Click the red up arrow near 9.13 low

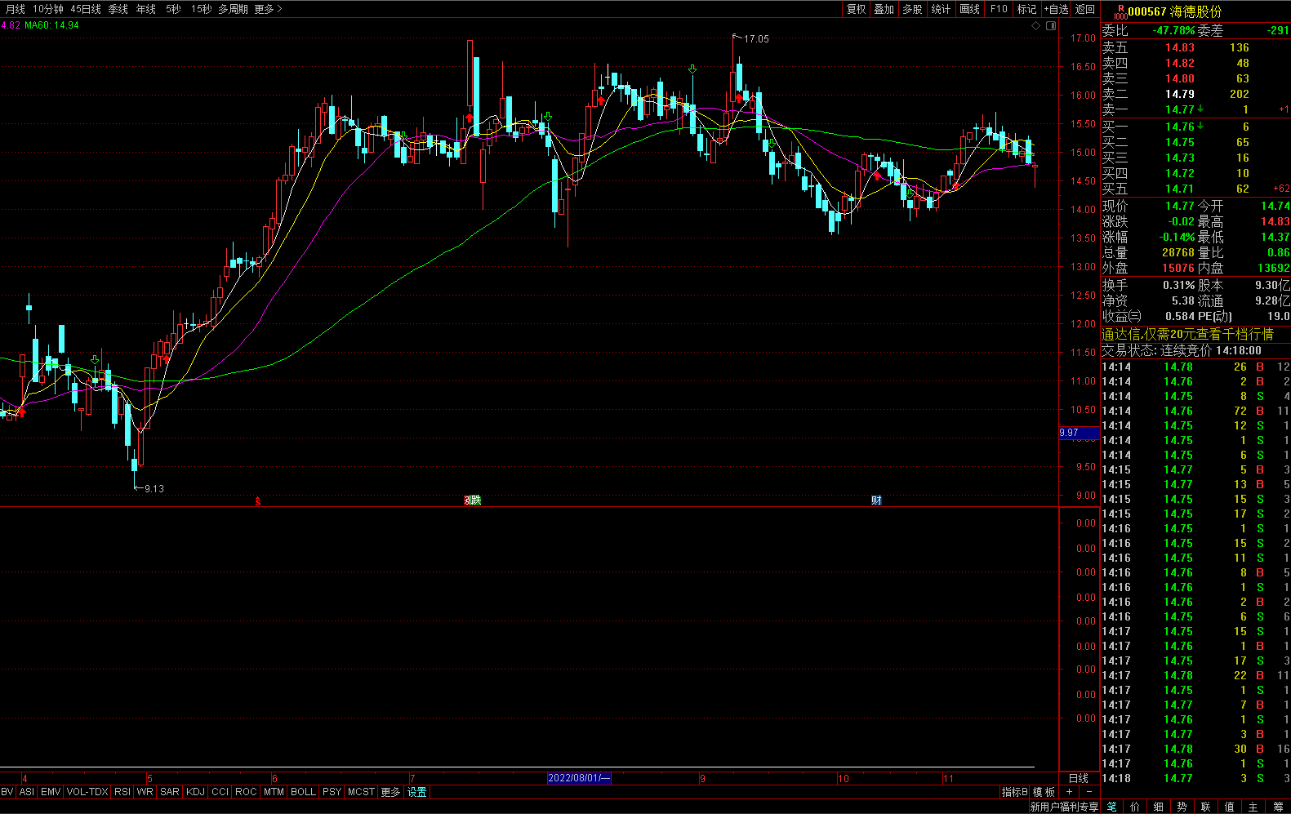pyautogui.click(x=167, y=359)
